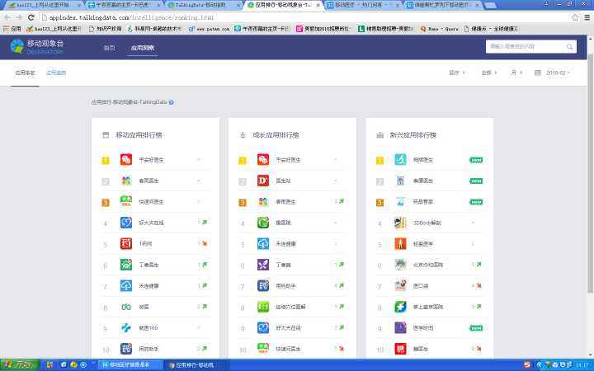Open rank 8 微医 app icon
This screenshot has width=594, height=371.
(x=126, y=307)
